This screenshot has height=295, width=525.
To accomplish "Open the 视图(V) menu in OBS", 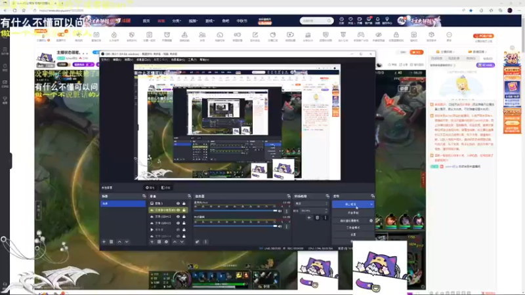I will tap(129, 60).
